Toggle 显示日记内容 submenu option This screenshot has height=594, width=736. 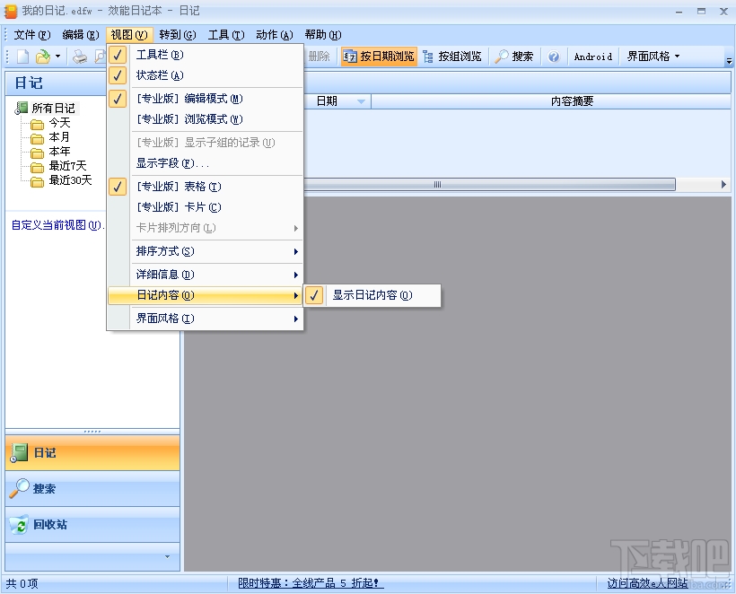click(x=372, y=295)
